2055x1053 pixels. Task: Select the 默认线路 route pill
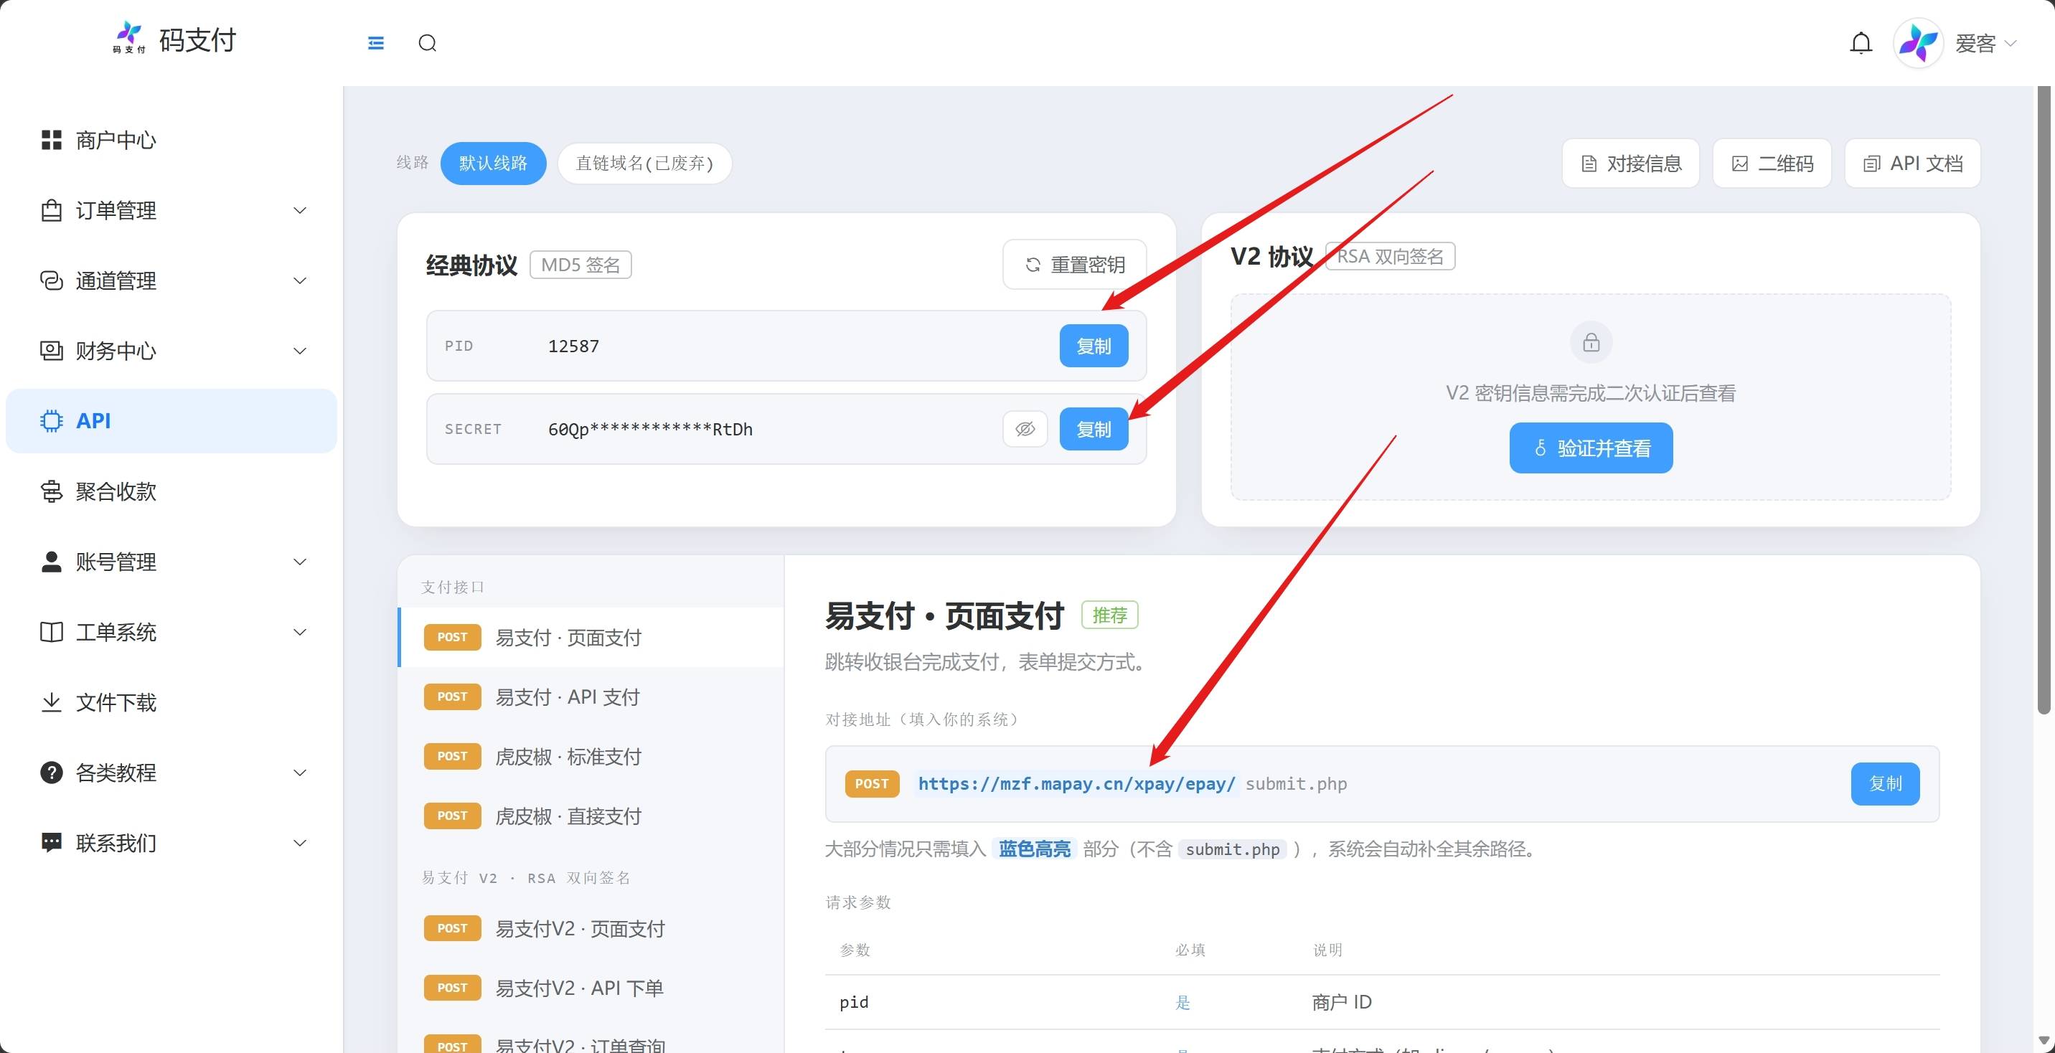pos(493,164)
